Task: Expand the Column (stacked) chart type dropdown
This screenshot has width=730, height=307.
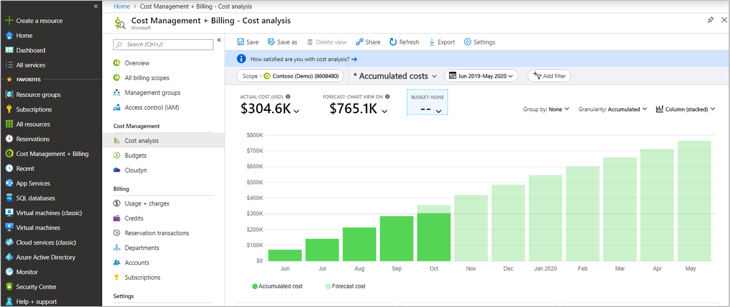Action: pos(686,109)
